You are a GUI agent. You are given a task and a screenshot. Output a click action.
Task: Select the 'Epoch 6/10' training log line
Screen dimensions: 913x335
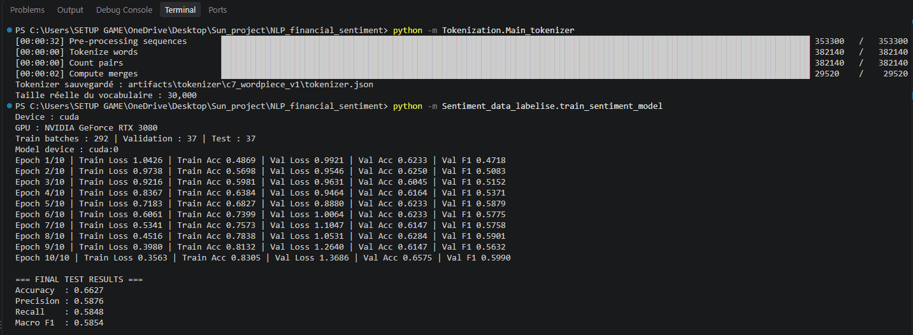coord(261,214)
